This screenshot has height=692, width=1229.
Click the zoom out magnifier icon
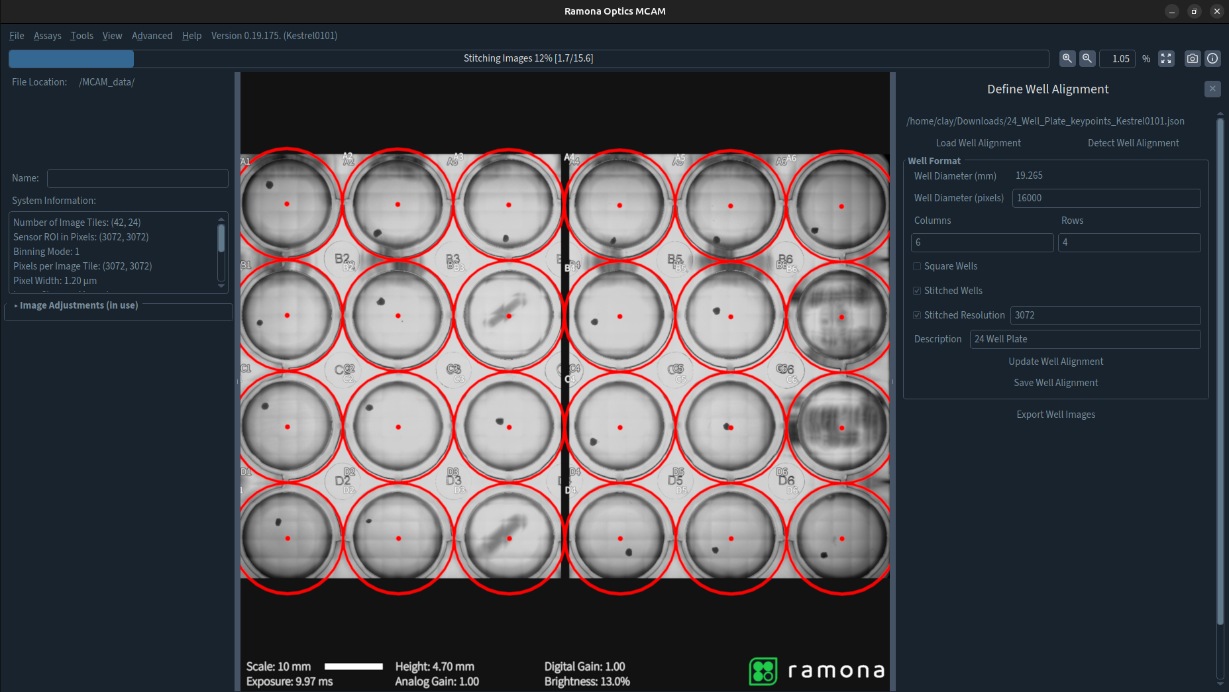(1087, 58)
